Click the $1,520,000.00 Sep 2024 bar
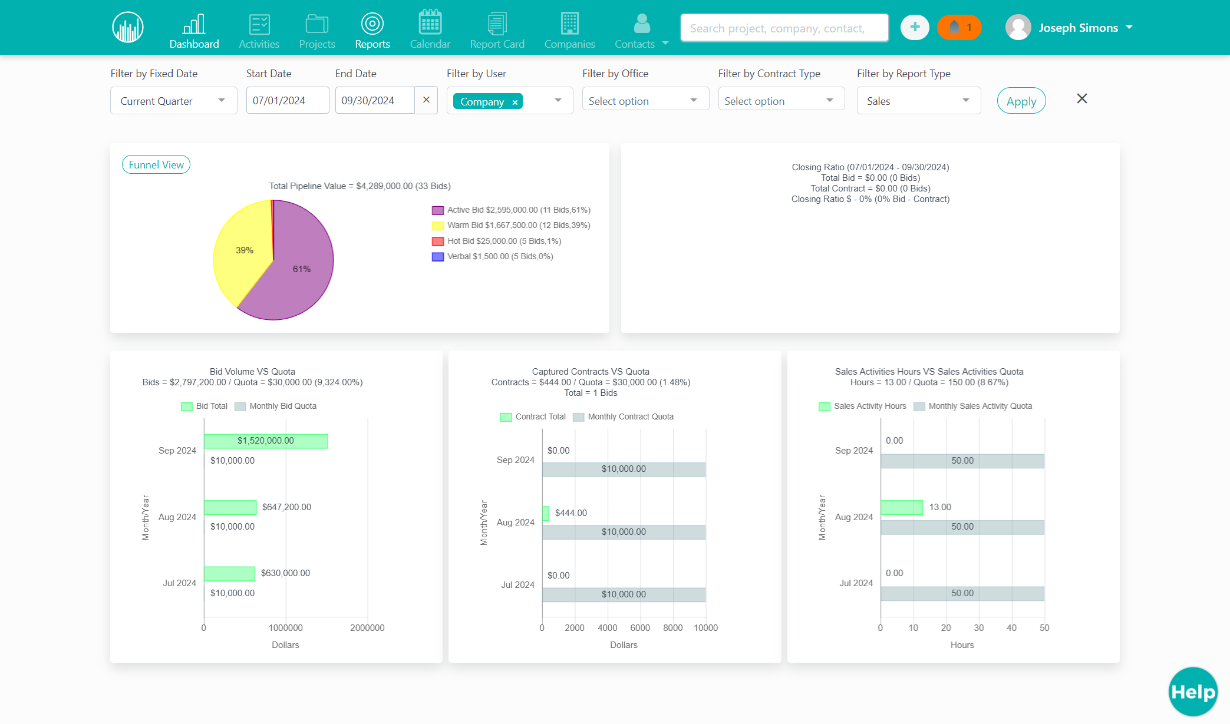1230x724 pixels. (266, 441)
